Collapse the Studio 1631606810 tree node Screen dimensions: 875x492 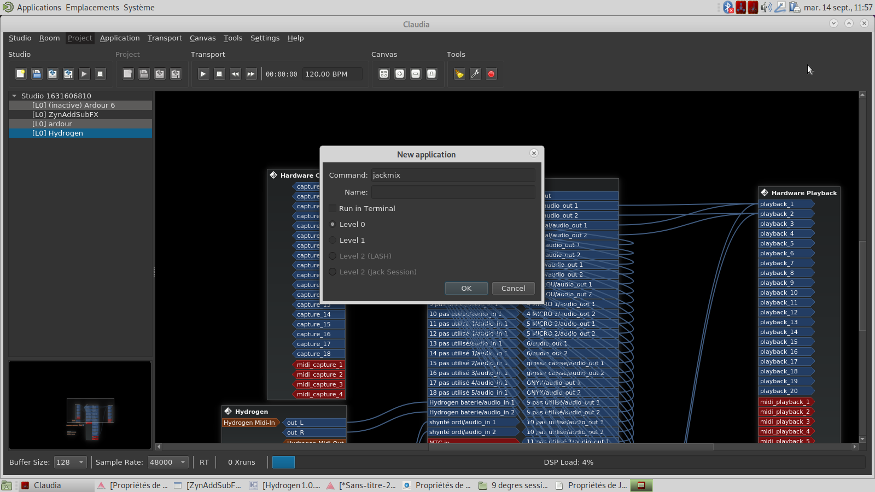[x=14, y=96]
